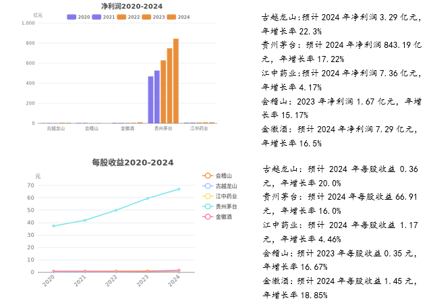Select the 贵州茅台 line point at 2022
This screenshot has height=307, width=429.
pyautogui.click(x=116, y=210)
